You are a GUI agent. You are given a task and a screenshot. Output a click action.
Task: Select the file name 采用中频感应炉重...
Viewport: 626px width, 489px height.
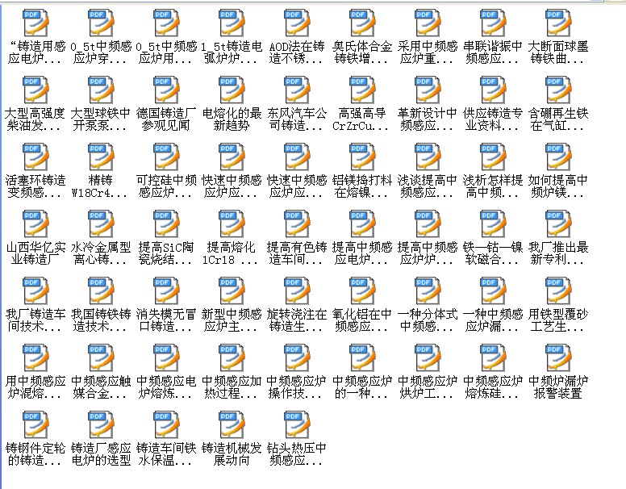coord(428,52)
